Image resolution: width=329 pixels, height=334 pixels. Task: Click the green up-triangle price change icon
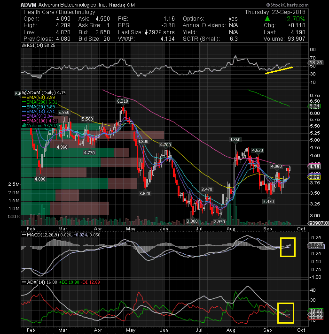(267, 19)
